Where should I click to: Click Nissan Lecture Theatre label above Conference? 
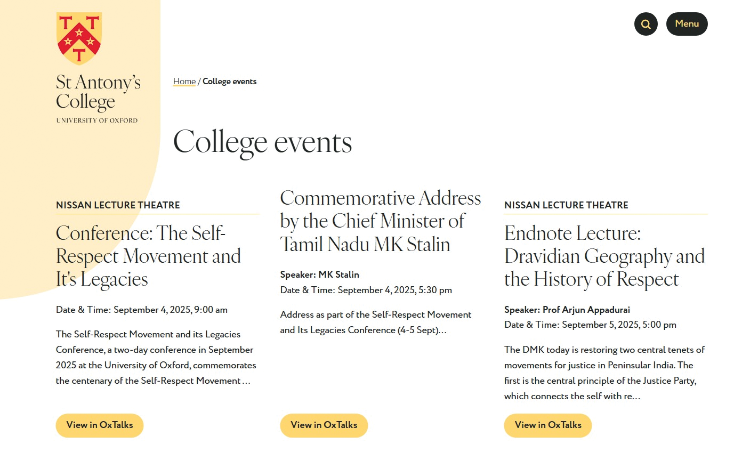pos(118,205)
